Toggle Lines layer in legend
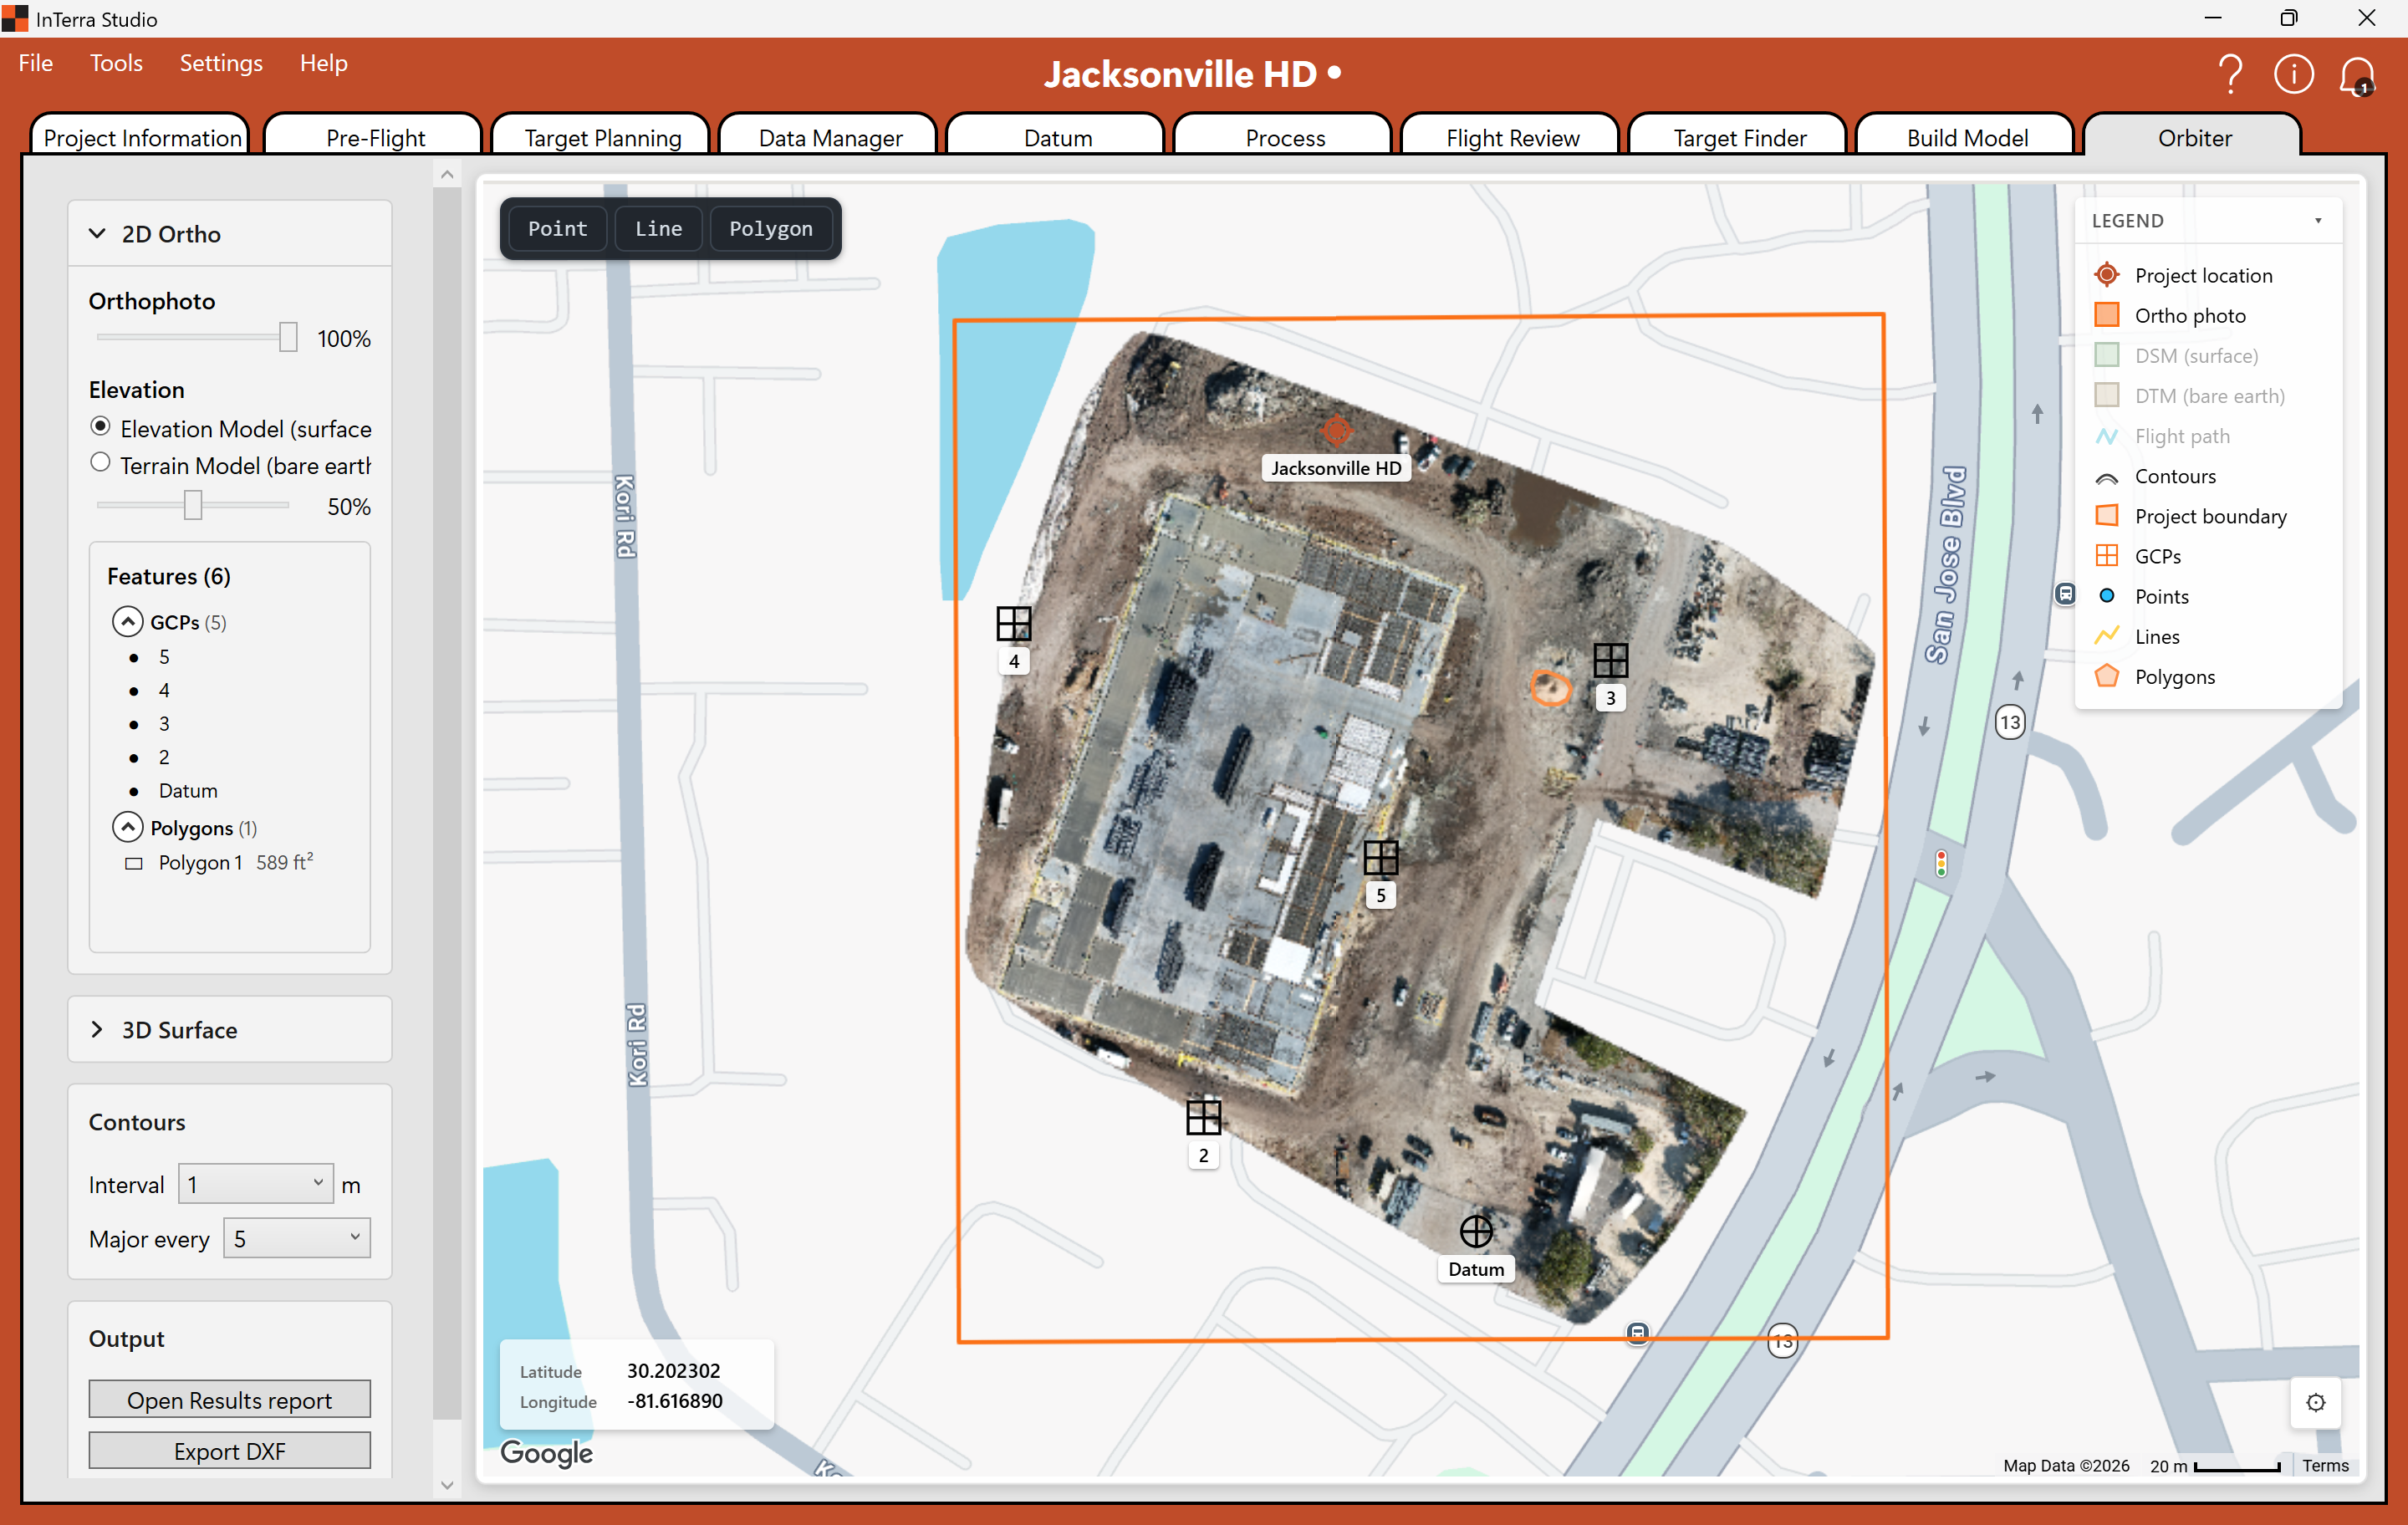The image size is (2408, 1525). (2136, 636)
